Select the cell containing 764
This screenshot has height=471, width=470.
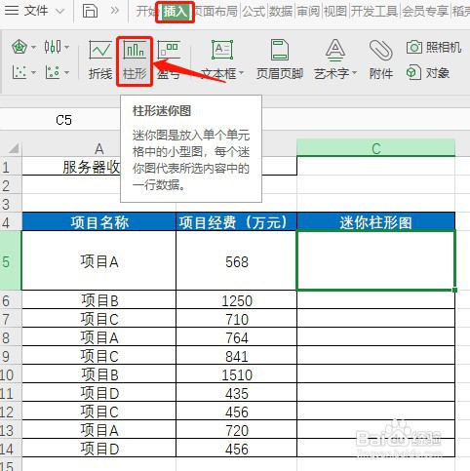pyautogui.click(x=236, y=336)
